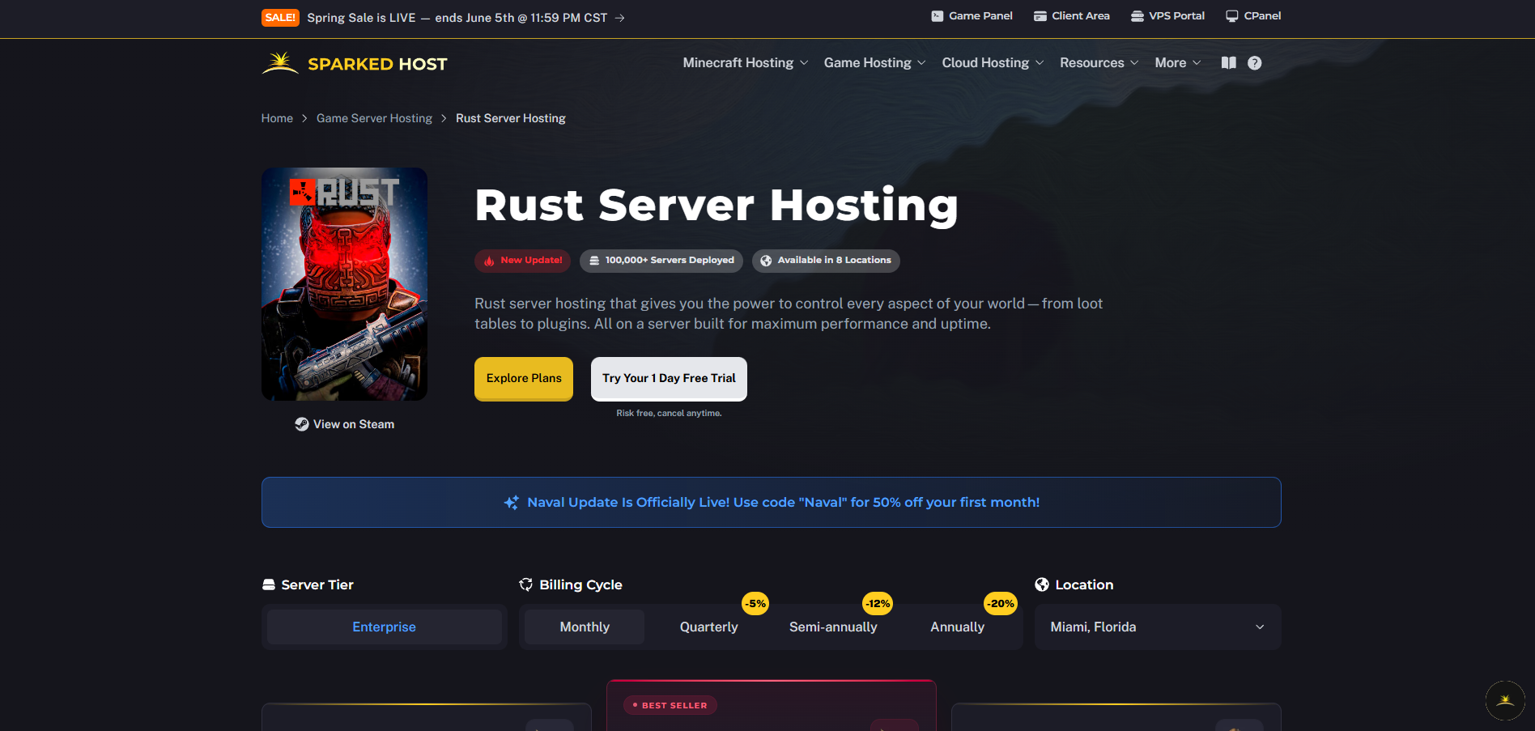The width and height of the screenshot is (1535, 731).
Task: Click the Location globe icon
Action: click(x=1042, y=584)
